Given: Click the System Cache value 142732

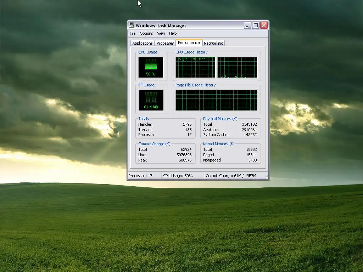Looking at the screenshot, I should point(251,135).
